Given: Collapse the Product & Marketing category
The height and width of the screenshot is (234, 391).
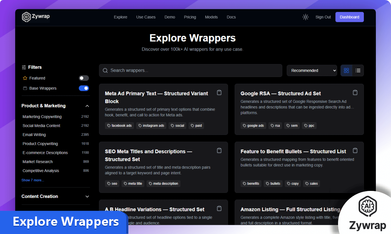Looking at the screenshot, I should (87, 106).
